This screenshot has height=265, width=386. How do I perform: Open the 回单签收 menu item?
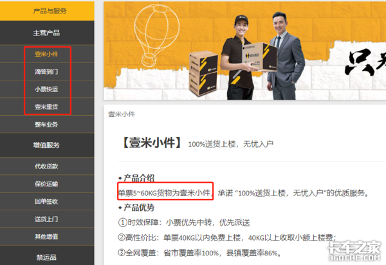46,201
